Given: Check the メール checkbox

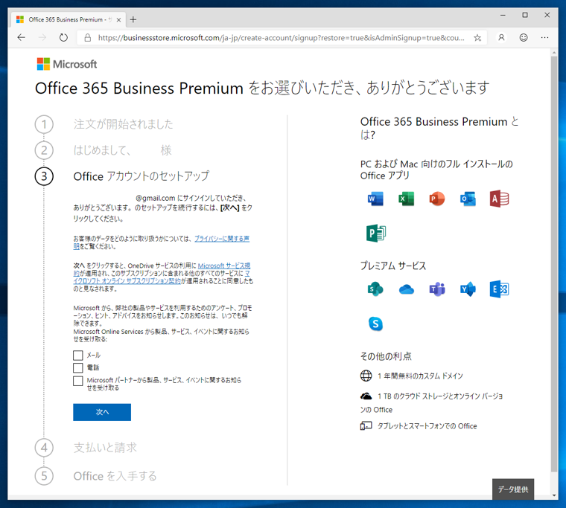Looking at the screenshot, I should click(78, 355).
